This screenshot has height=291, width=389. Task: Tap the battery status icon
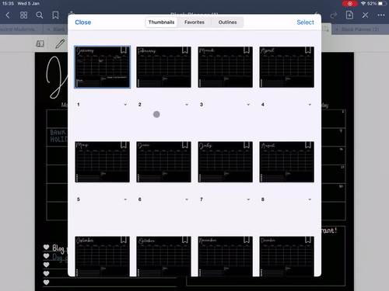pos(382,4)
